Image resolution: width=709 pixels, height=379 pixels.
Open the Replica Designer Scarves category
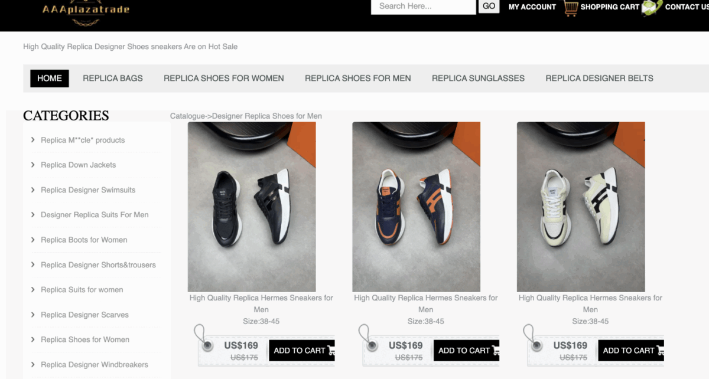[84, 315]
